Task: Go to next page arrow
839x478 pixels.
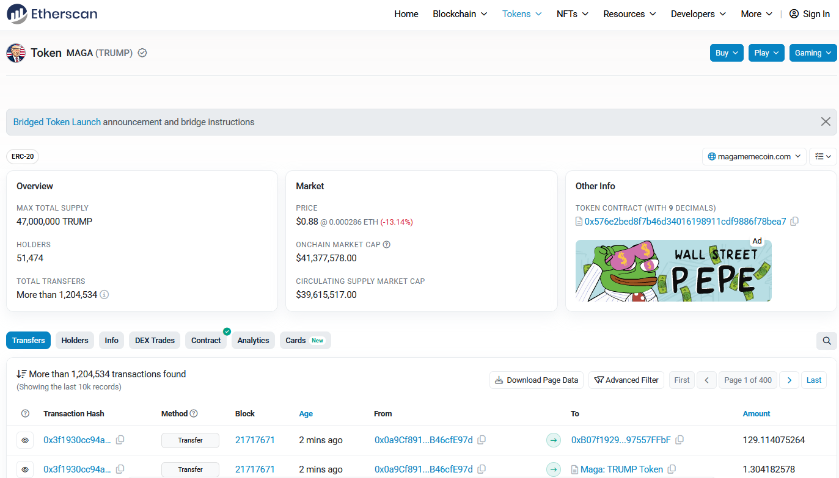Action: tap(789, 380)
